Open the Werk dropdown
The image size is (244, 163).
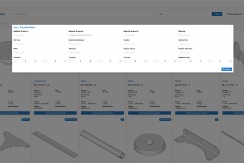40,53
